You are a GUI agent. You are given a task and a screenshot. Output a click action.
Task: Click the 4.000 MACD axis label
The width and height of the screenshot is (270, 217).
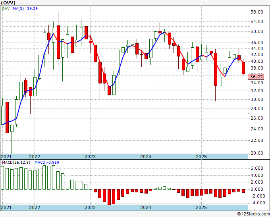click(257, 175)
